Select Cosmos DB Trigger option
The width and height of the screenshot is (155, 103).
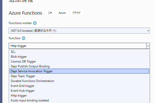click(x=23, y=61)
